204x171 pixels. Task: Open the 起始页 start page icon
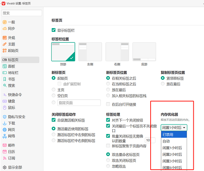[x=4, y=50]
